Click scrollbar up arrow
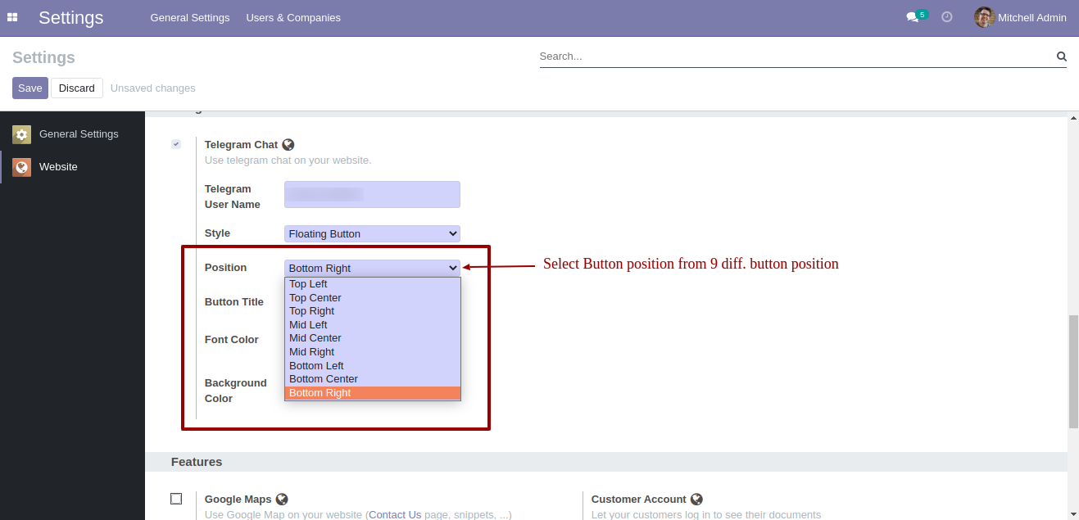 (x=1073, y=119)
